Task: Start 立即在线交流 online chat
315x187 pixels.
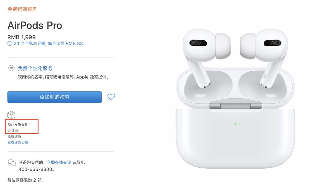Action: 59,162
